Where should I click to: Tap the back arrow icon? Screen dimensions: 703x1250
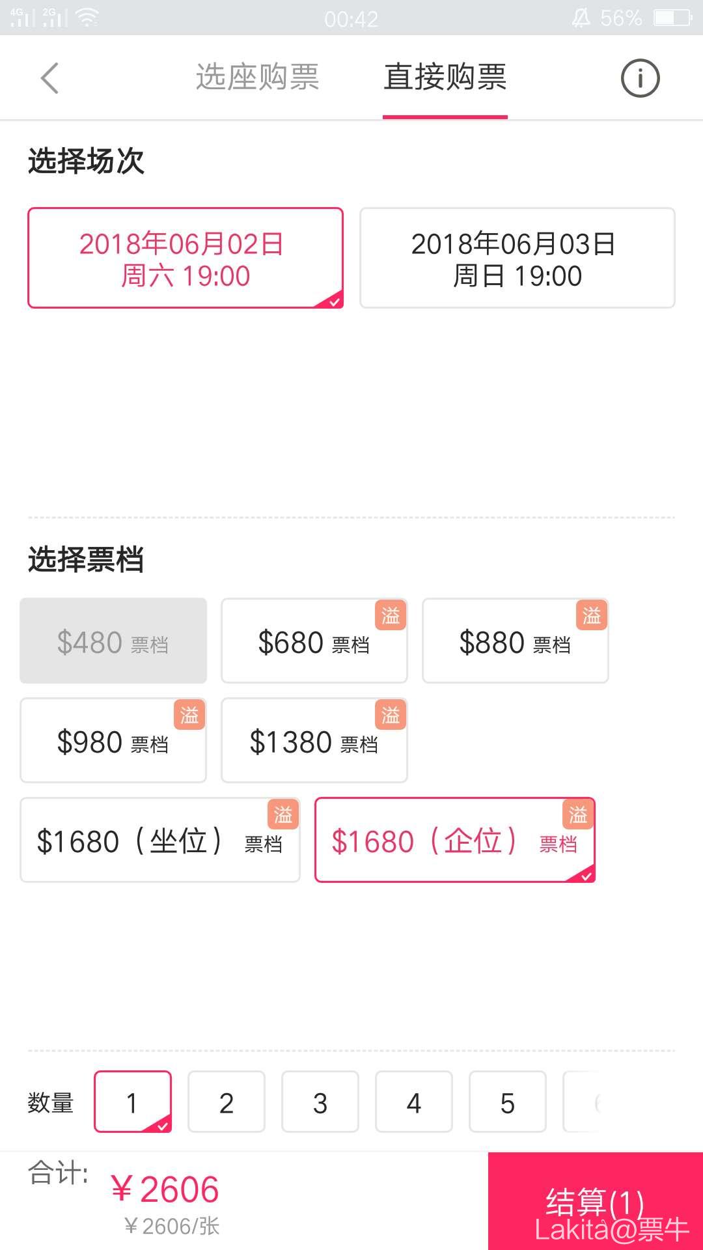pos(50,78)
